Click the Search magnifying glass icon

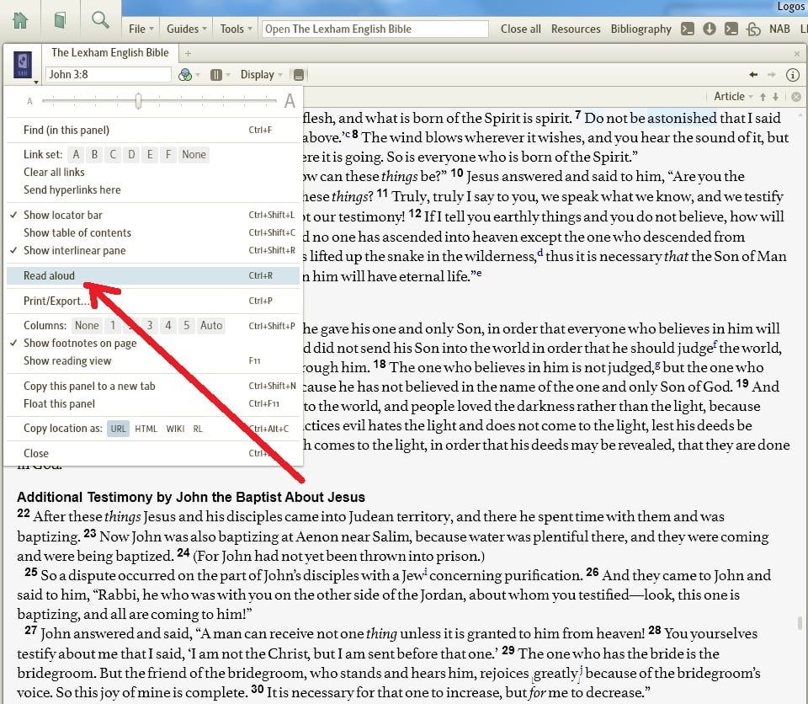[100, 20]
